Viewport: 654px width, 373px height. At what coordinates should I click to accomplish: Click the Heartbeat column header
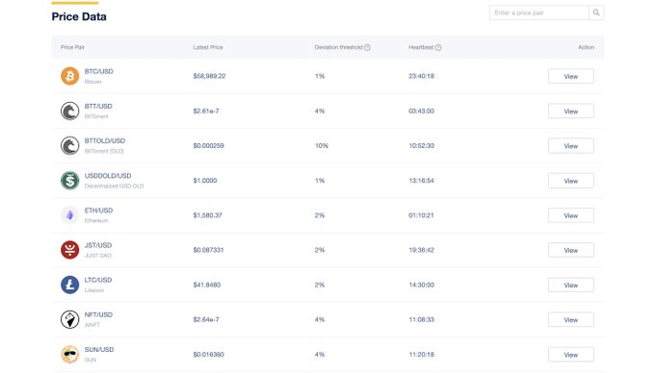point(421,47)
